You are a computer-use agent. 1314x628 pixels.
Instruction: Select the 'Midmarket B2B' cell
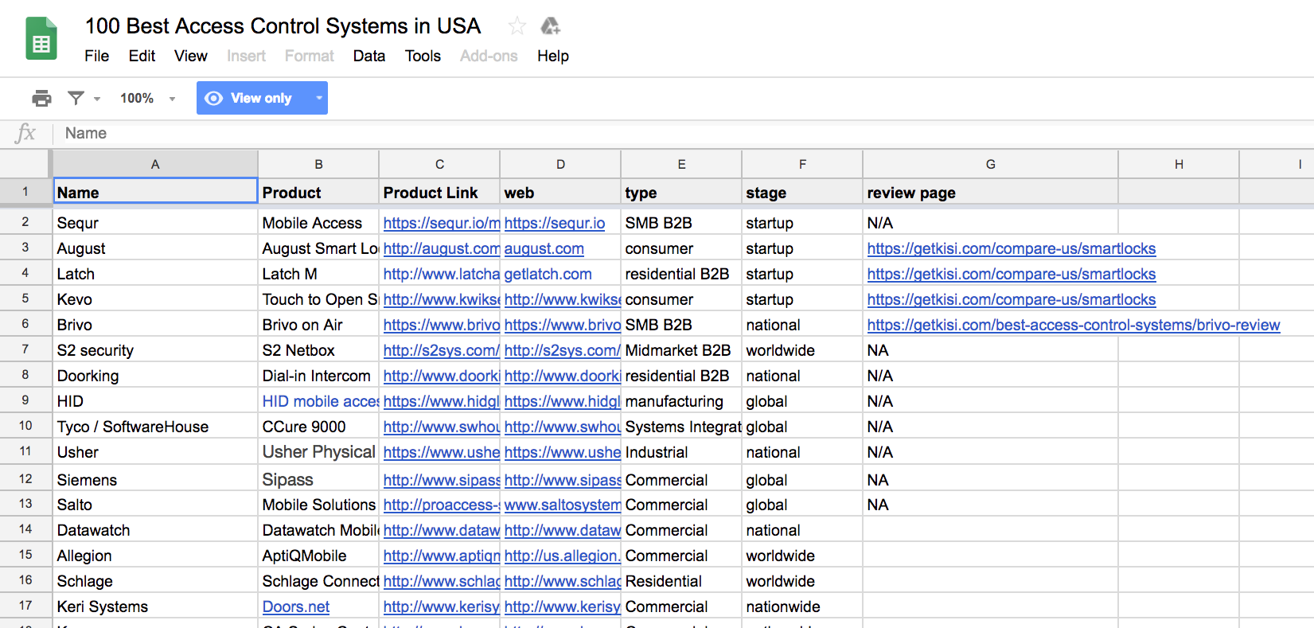681,350
